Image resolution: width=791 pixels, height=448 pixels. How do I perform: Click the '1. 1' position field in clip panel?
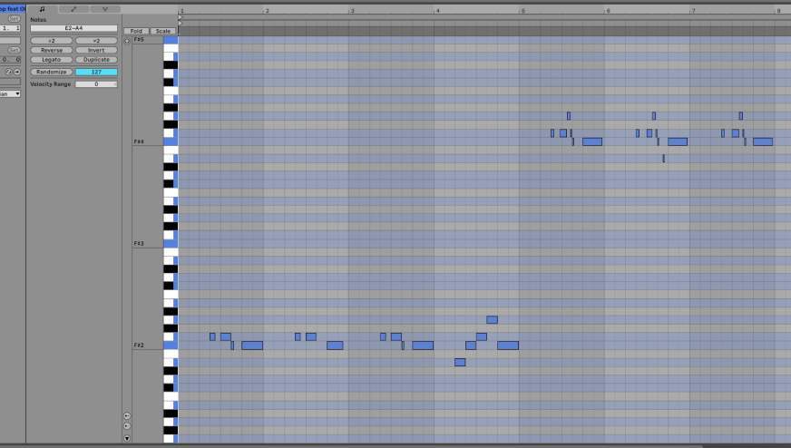[x=11, y=28]
